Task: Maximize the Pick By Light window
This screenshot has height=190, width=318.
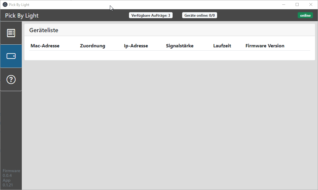Action: 297,5
